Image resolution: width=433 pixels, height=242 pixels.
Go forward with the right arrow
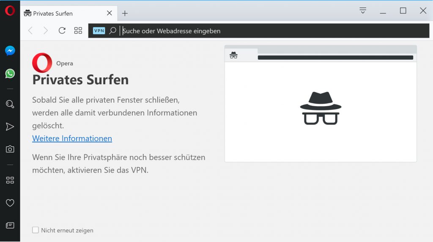(x=46, y=30)
